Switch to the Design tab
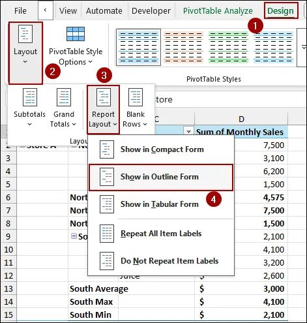Screen dimensions: 307x323 tap(280, 11)
